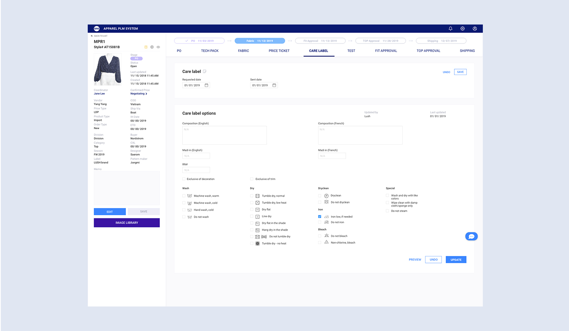This screenshot has width=569, height=331.
Task: Uncheck Iron low, if needed checkbox
Action: pos(320,216)
